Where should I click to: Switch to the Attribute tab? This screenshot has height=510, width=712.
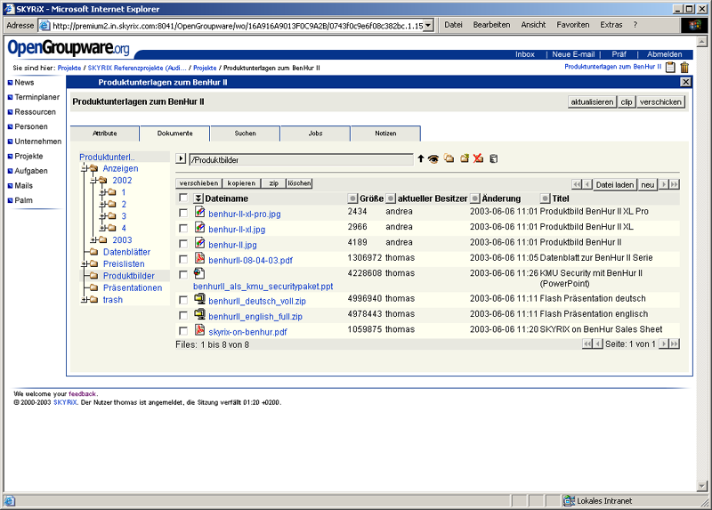click(104, 134)
